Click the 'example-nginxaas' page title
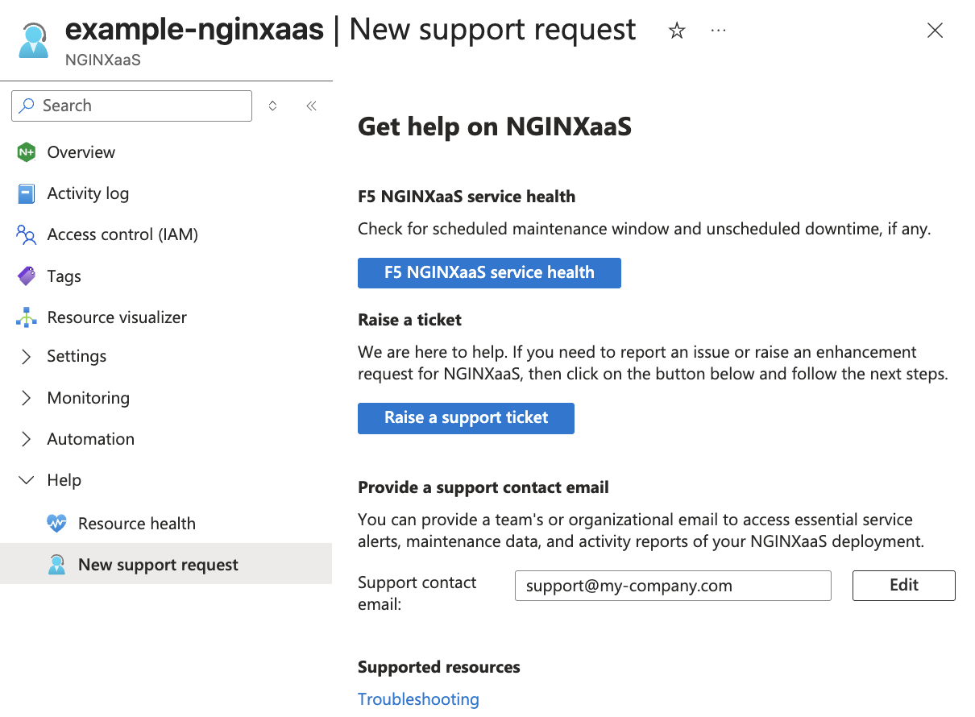The width and height of the screenshot is (975, 717). [194, 31]
